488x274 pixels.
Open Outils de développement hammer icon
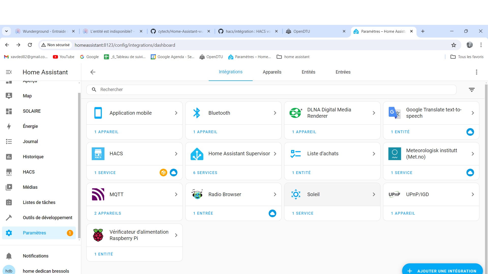tap(9, 218)
